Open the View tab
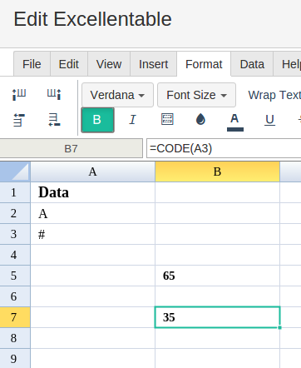Viewport: 301px width, 368px height. pos(109,64)
